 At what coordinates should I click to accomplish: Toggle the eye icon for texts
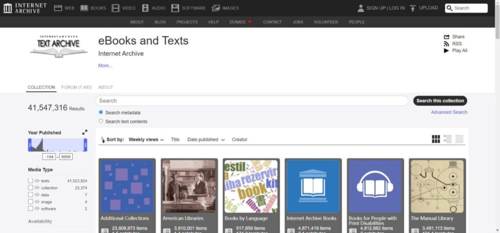coord(37,181)
